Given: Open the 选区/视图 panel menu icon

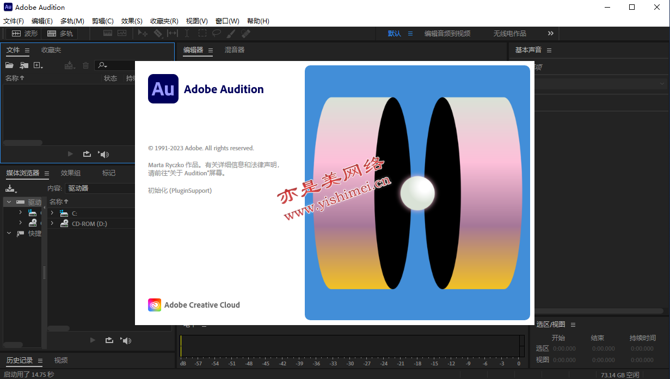Looking at the screenshot, I should point(573,325).
